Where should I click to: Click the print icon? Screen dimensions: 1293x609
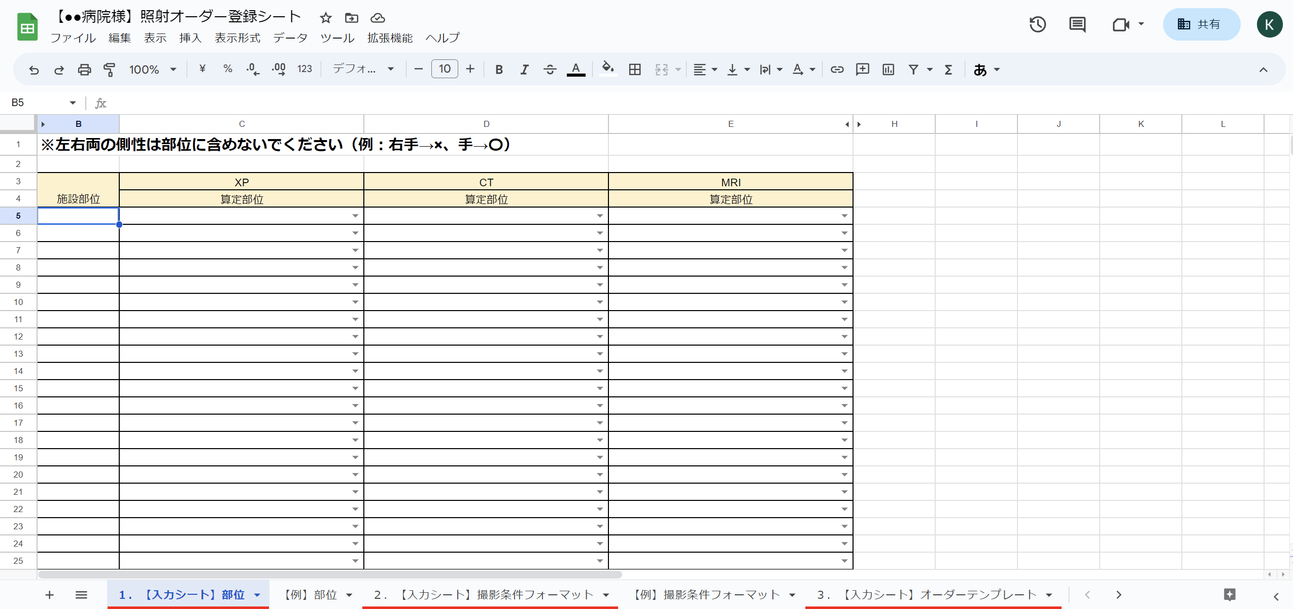pyautogui.click(x=84, y=70)
